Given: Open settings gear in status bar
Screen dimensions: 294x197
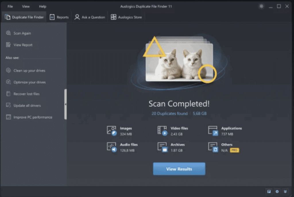Looking at the screenshot, I should point(277,192).
